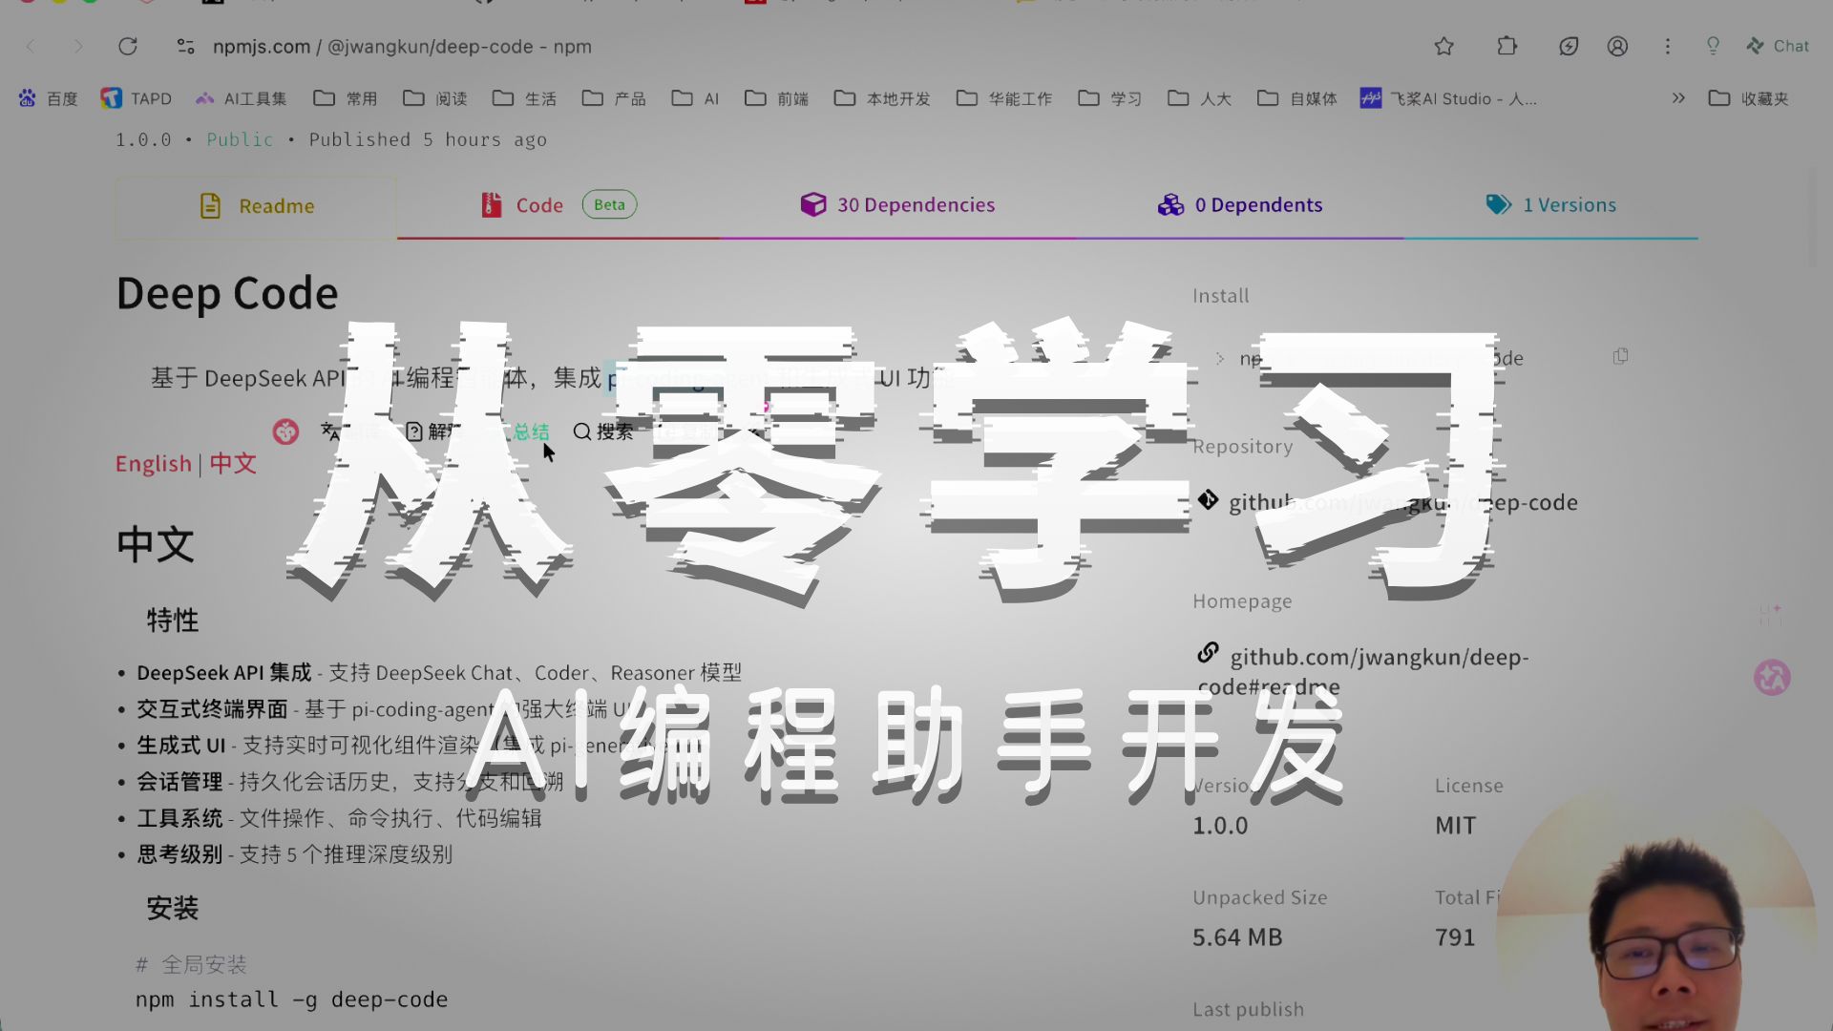Open the AI bookmarks folder
Image resolution: width=1833 pixels, height=1031 pixels.
[x=696, y=98]
